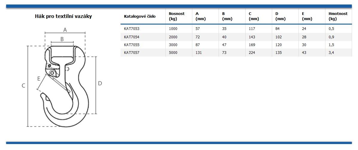Select the 5000 kg load capacity cell

click(x=173, y=53)
